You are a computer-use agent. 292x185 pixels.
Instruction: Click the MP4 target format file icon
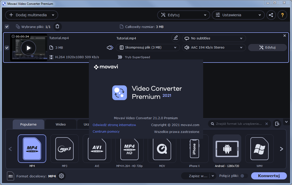(x=11, y=176)
